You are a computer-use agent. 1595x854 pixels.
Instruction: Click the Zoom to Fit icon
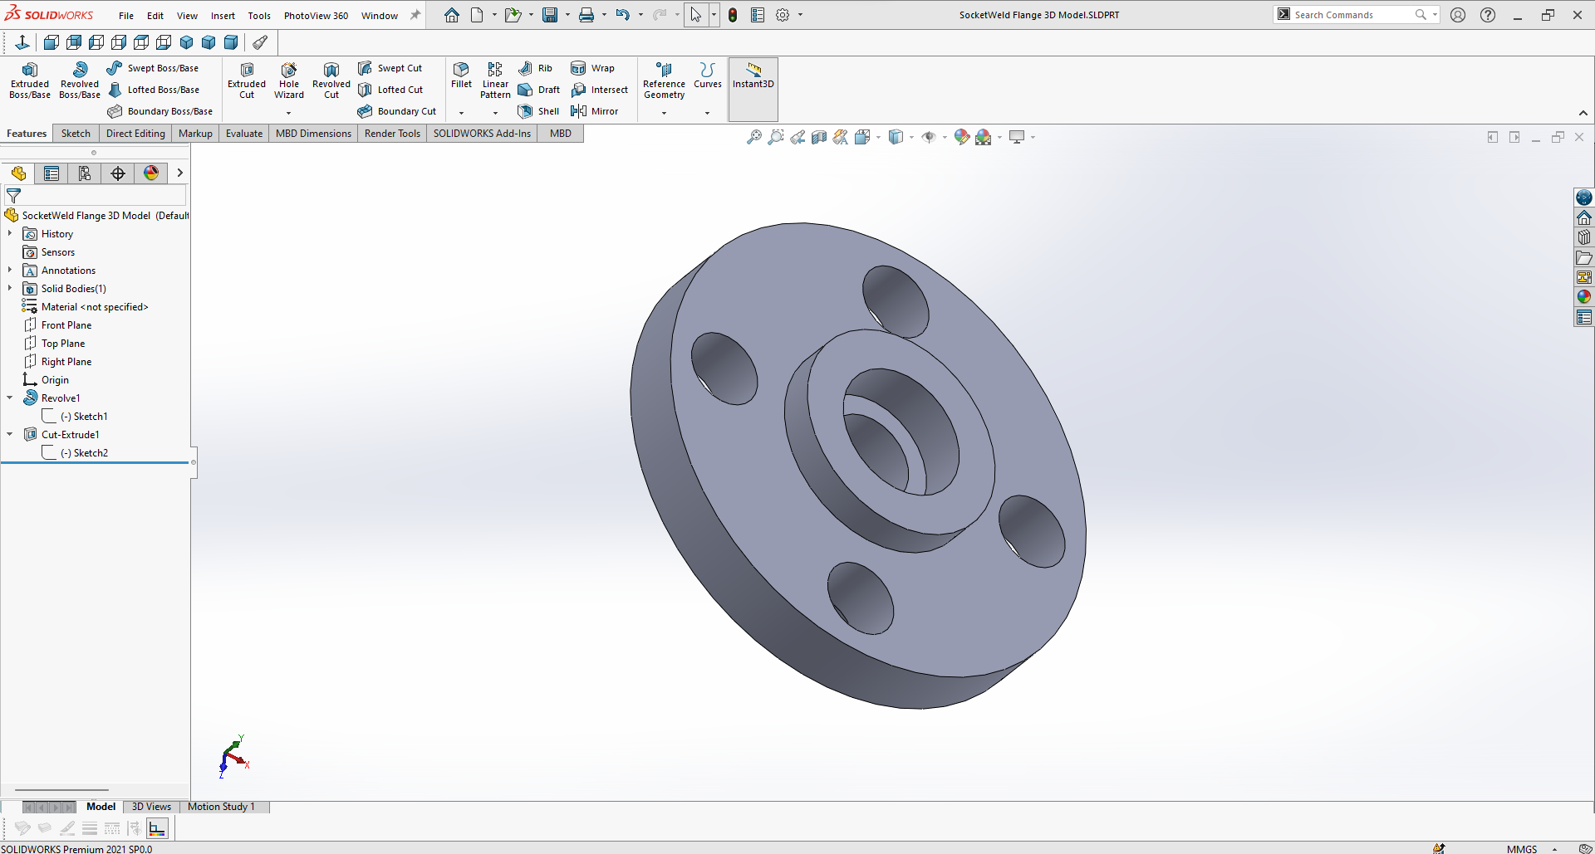click(x=754, y=137)
